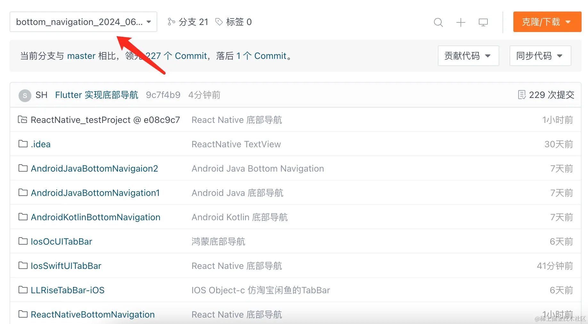Viewport: 588px width, 324px height.
Task: Click the 4分钟前 commit timestamp
Action: coord(204,95)
